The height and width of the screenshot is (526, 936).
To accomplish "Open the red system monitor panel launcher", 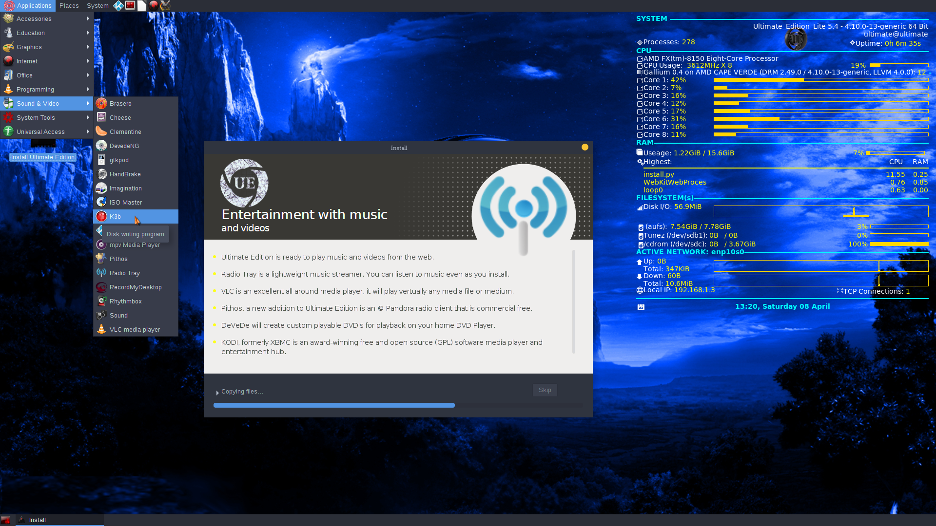I will pos(130,5).
